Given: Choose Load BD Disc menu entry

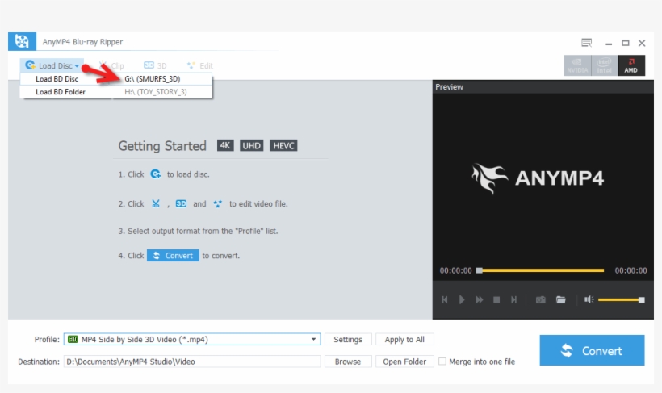Looking at the screenshot, I should pyautogui.click(x=57, y=79).
